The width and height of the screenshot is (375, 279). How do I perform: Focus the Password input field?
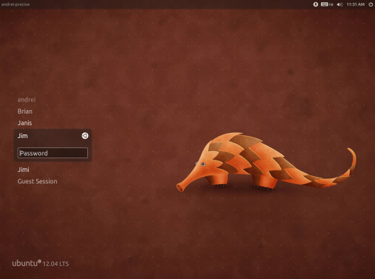(53, 153)
